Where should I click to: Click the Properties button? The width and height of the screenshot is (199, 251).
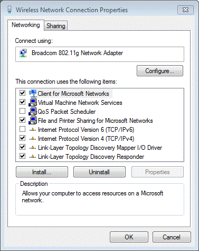tap(157, 172)
